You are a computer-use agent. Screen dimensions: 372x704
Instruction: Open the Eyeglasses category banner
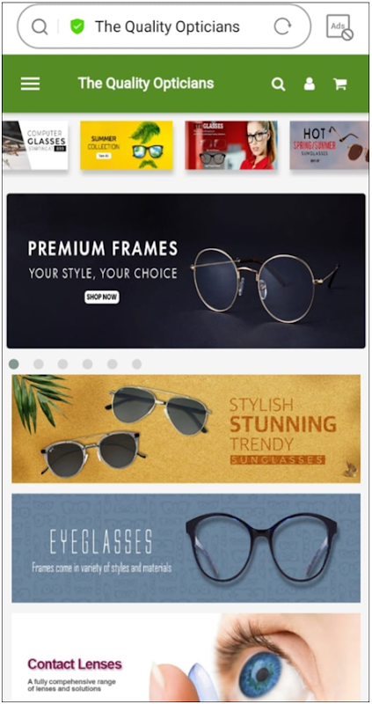pyautogui.click(x=186, y=548)
